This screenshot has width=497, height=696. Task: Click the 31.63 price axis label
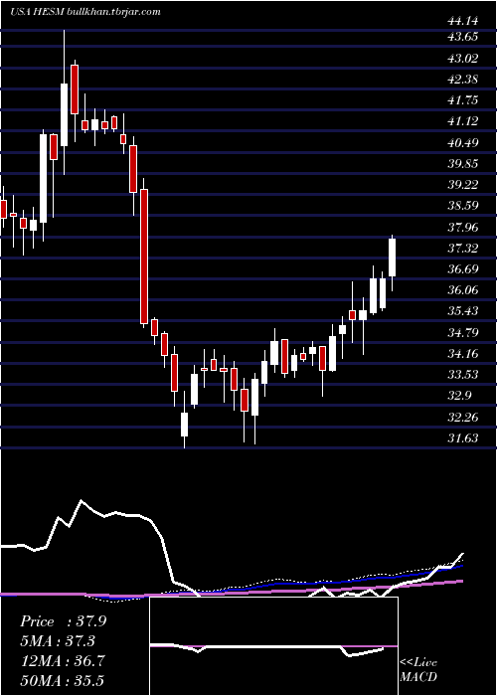(463, 438)
